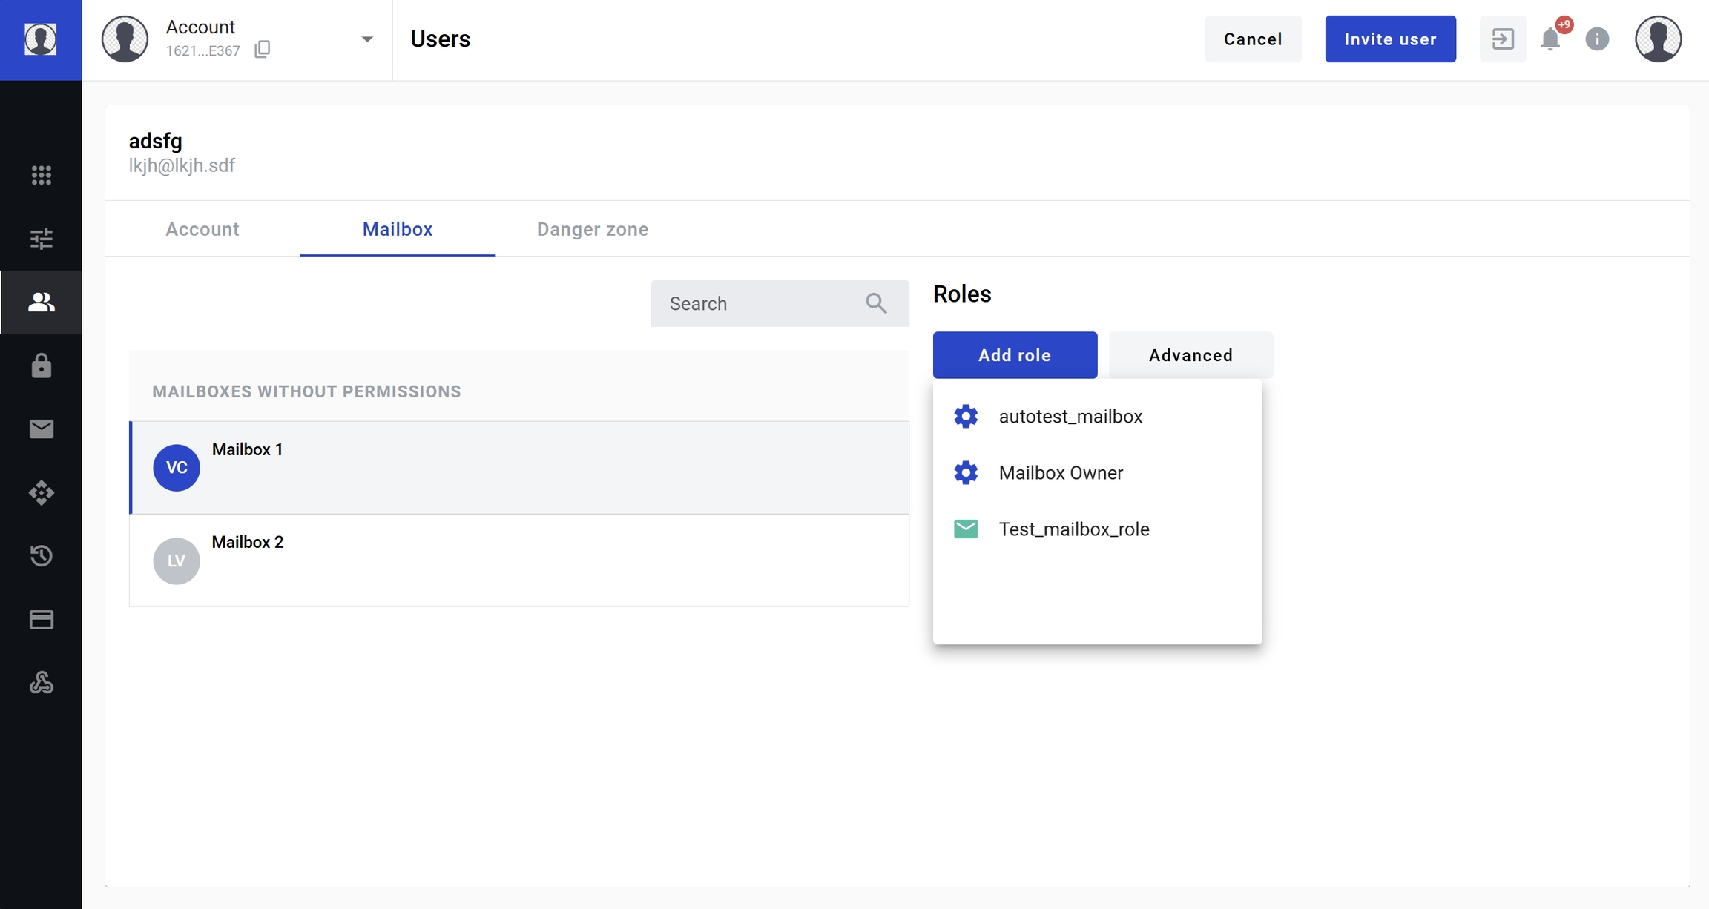This screenshot has width=1709, height=909.
Task: Open the mail envelope icon in sidebar
Action: point(41,429)
